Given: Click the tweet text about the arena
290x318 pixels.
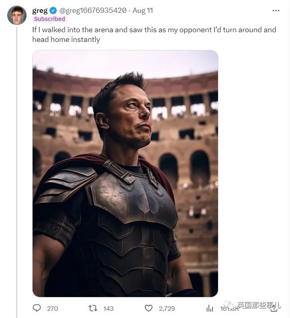Looking at the screenshot, I should pyautogui.click(x=154, y=35).
